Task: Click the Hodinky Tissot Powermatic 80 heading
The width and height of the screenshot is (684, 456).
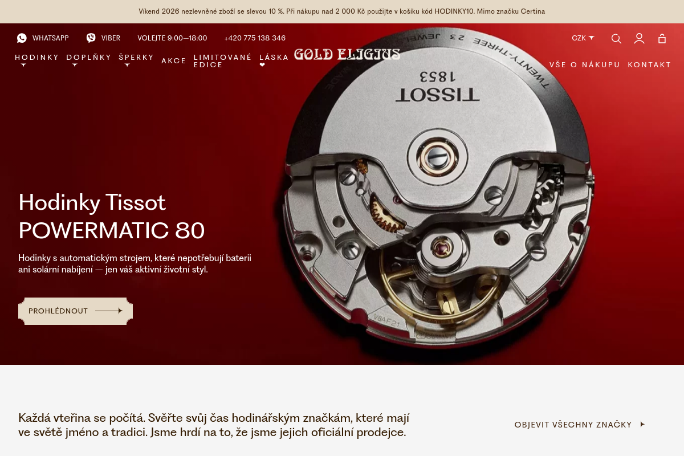Action: (112, 217)
